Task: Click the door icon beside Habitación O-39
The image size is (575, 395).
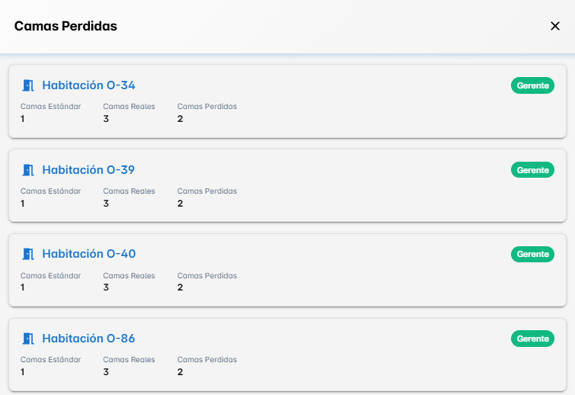Action: pyautogui.click(x=28, y=170)
